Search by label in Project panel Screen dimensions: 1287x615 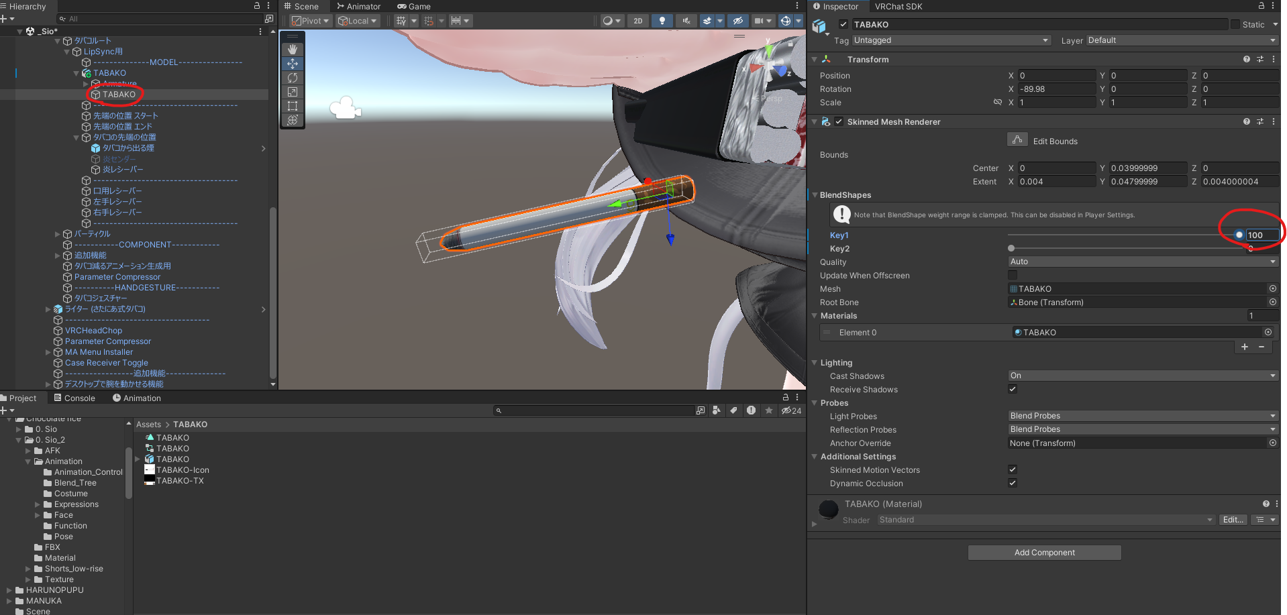click(x=733, y=410)
